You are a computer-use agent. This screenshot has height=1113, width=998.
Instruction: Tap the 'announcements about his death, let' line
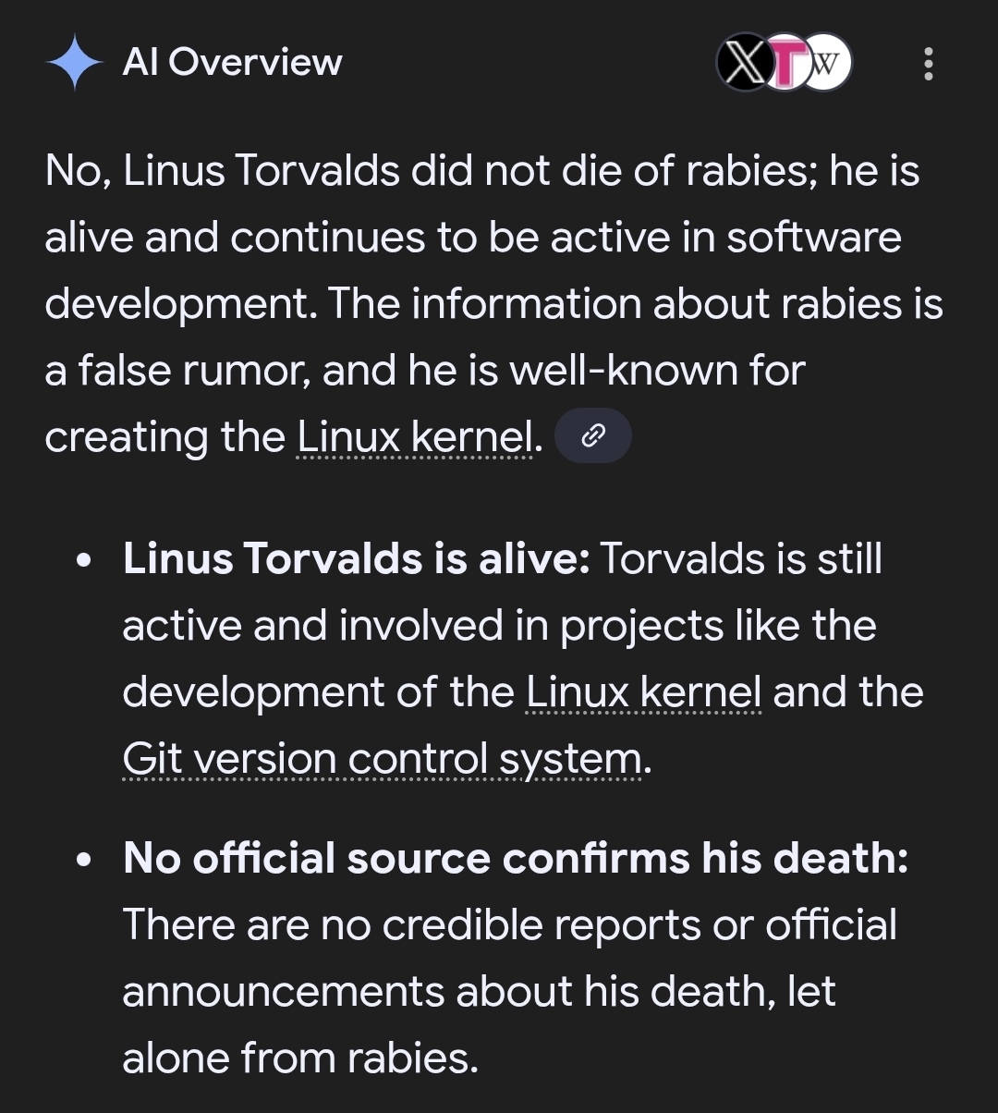tap(479, 991)
